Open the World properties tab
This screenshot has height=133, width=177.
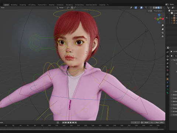[x=167, y=70]
